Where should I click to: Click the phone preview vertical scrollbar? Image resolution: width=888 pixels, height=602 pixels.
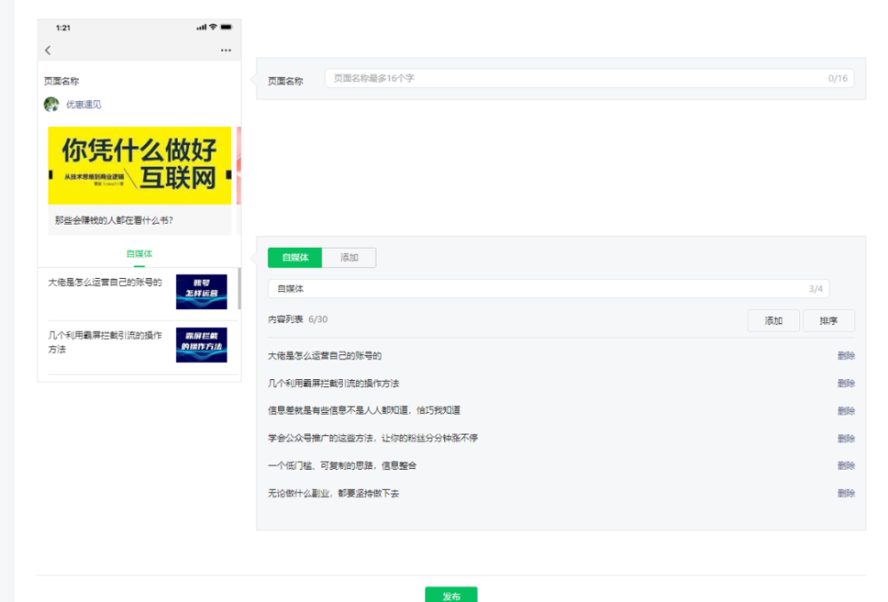click(x=239, y=289)
